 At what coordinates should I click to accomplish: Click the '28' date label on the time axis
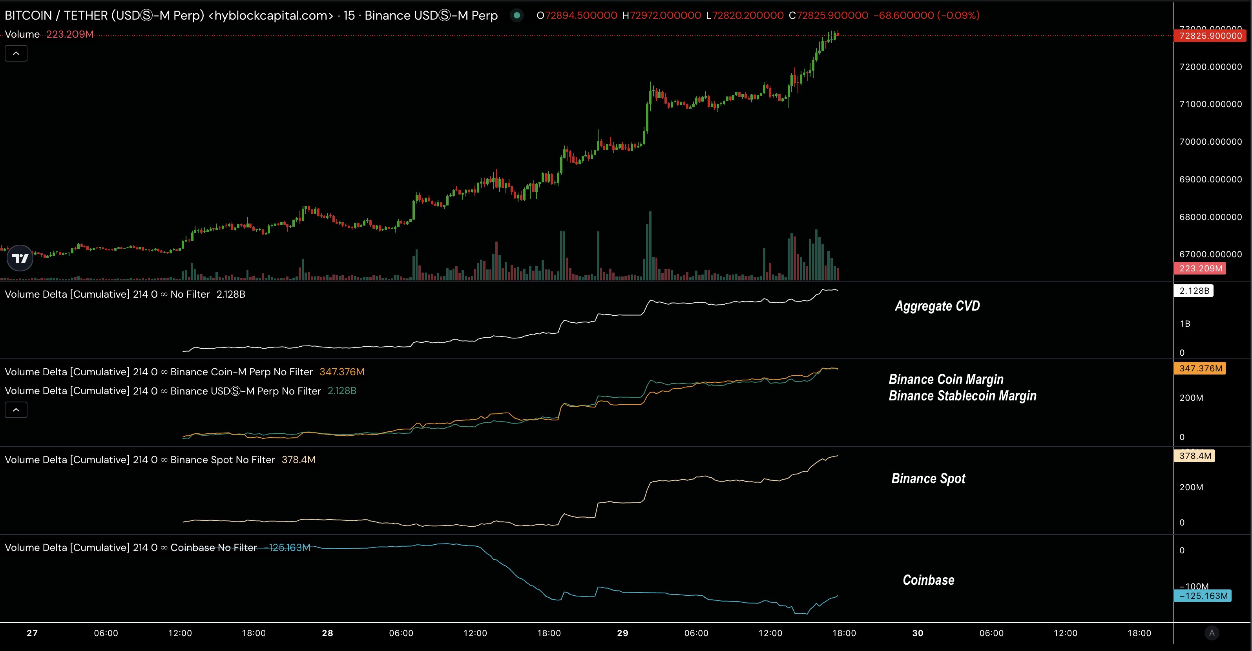327,633
